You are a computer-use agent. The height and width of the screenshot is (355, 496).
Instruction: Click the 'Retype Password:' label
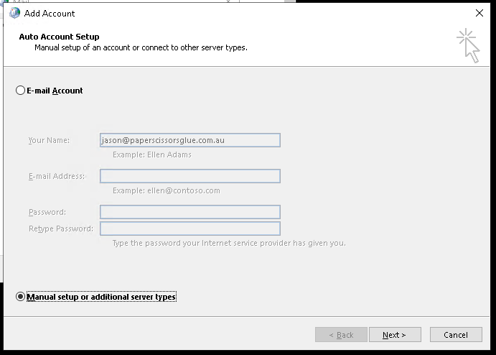click(60, 229)
